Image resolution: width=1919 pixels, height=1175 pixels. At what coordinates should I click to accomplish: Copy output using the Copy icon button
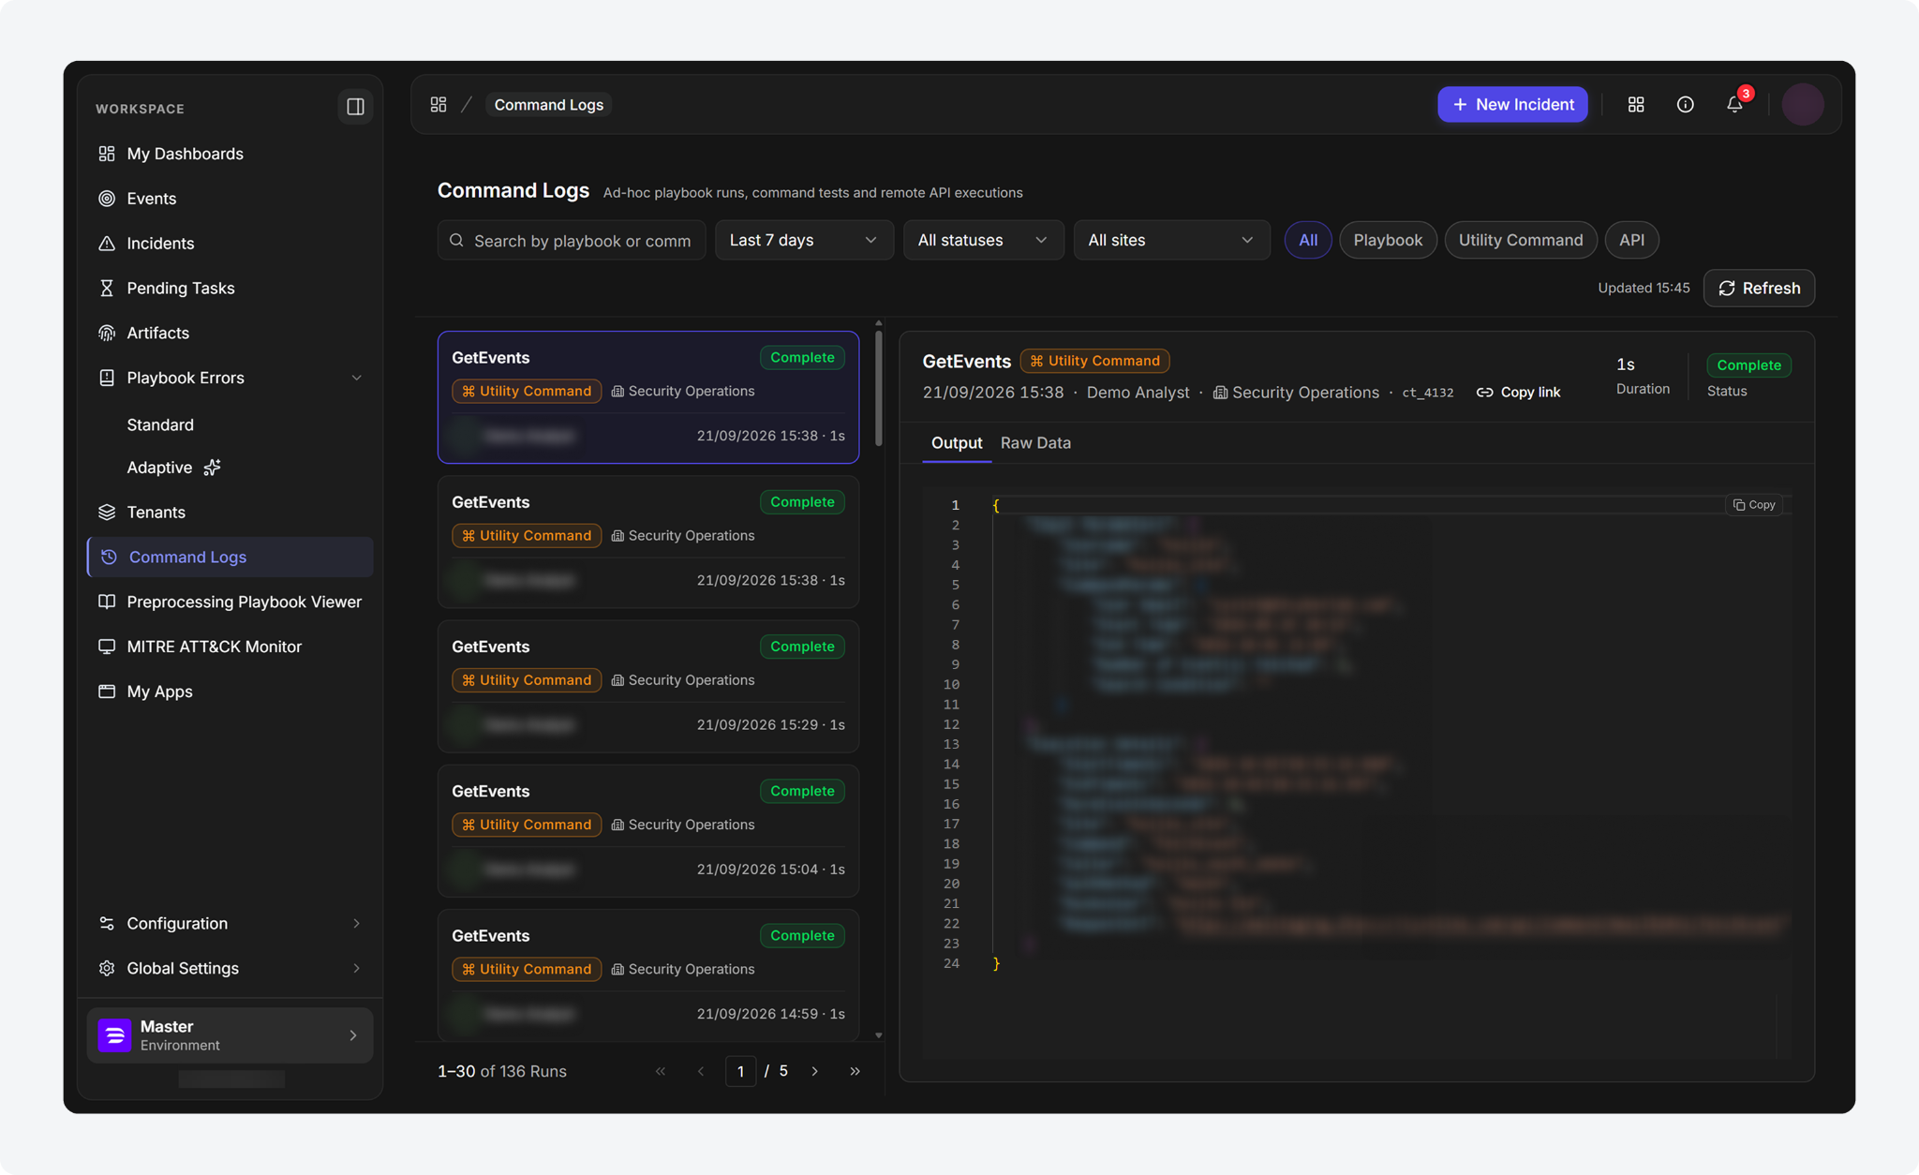[1754, 505]
